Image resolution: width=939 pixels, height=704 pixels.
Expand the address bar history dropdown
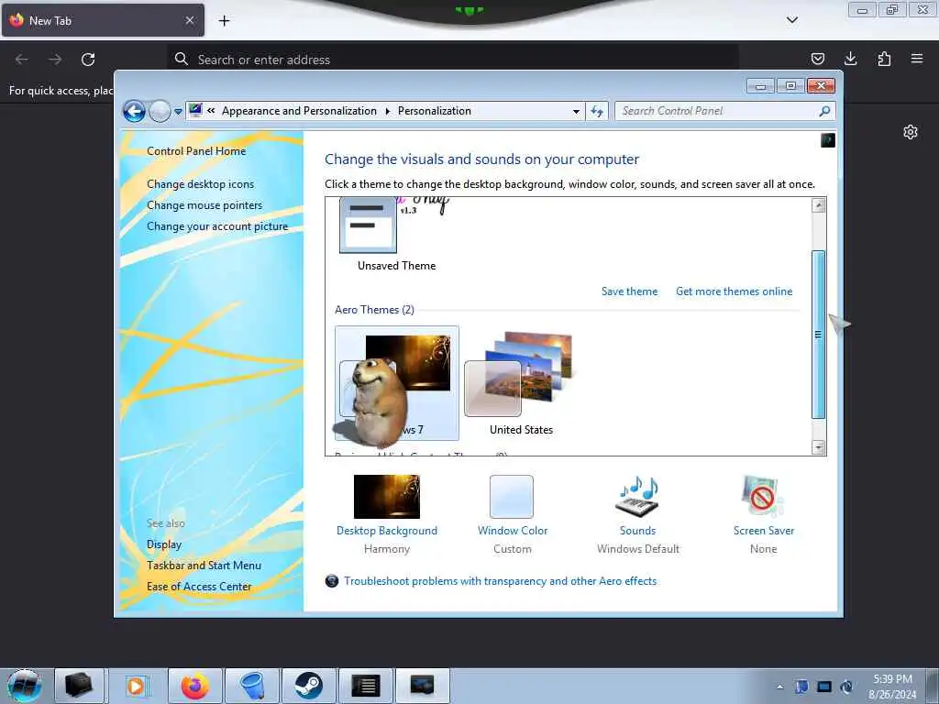tap(576, 111)
